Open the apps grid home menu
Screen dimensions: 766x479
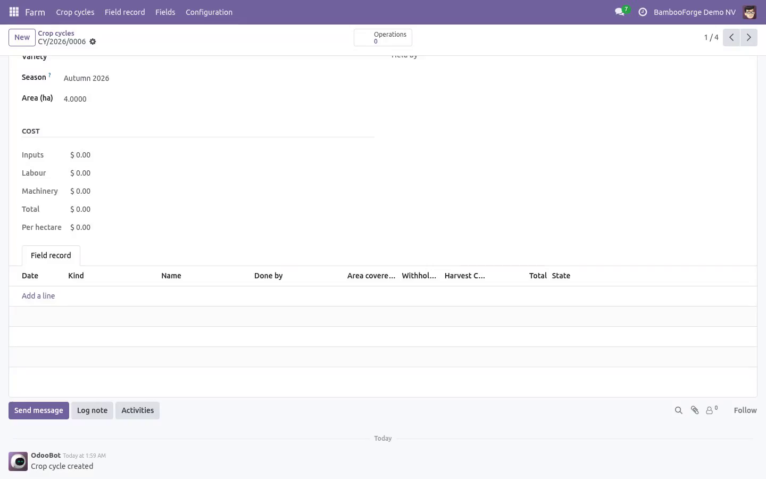pyautogui.click(x=14, y=12)
